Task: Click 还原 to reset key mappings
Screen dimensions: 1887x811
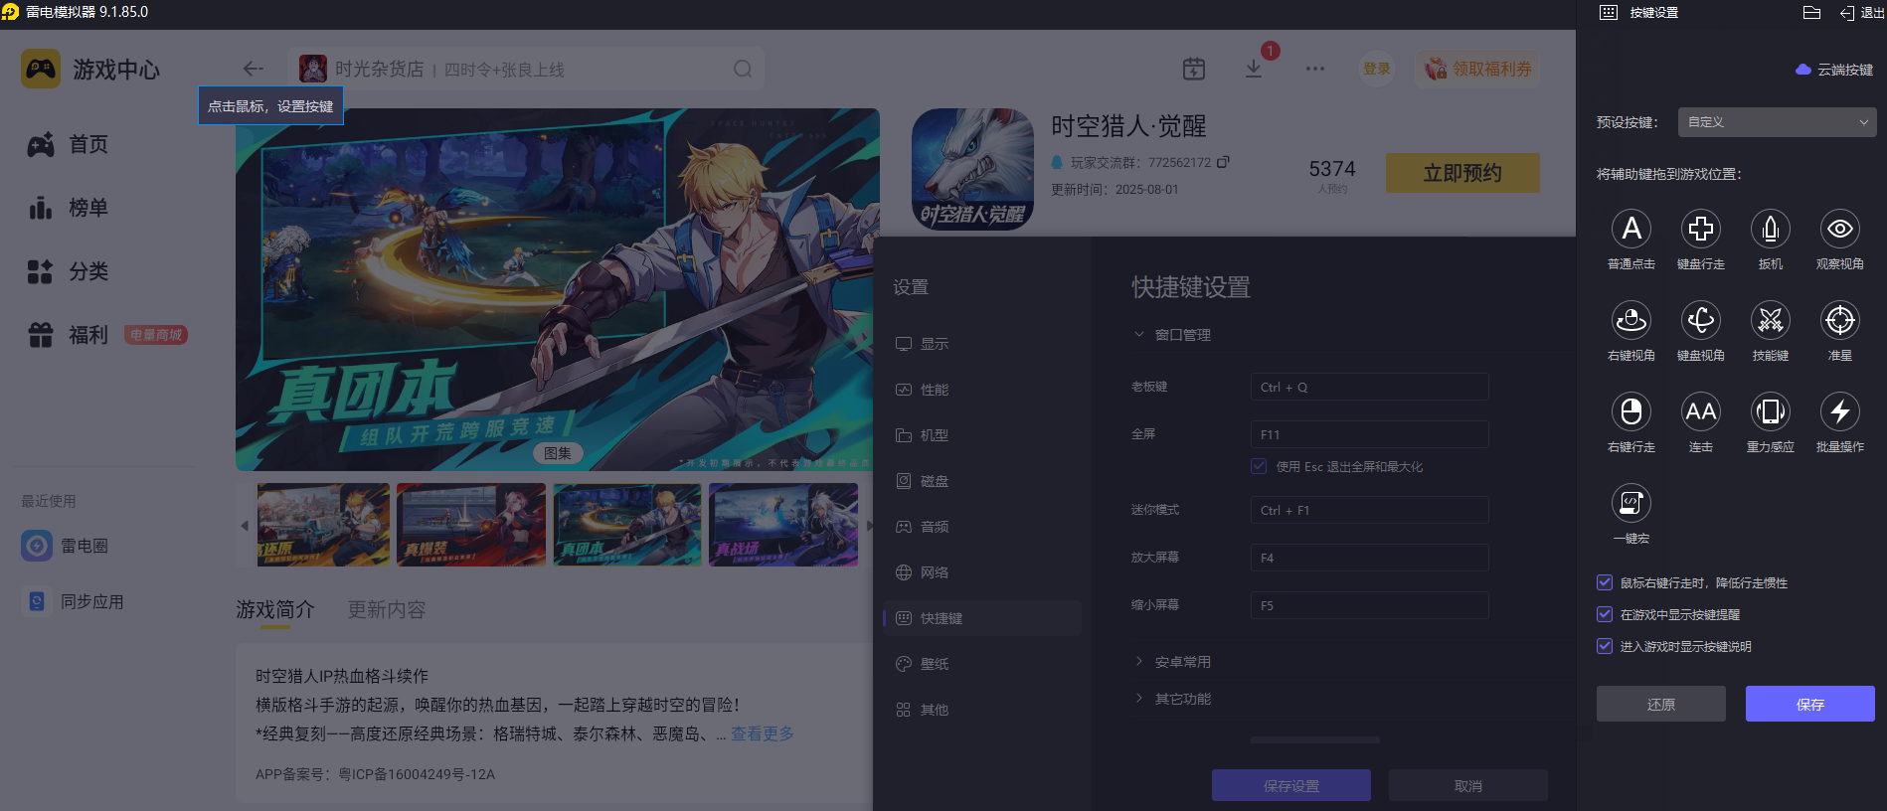Action: coord(1661,704)
